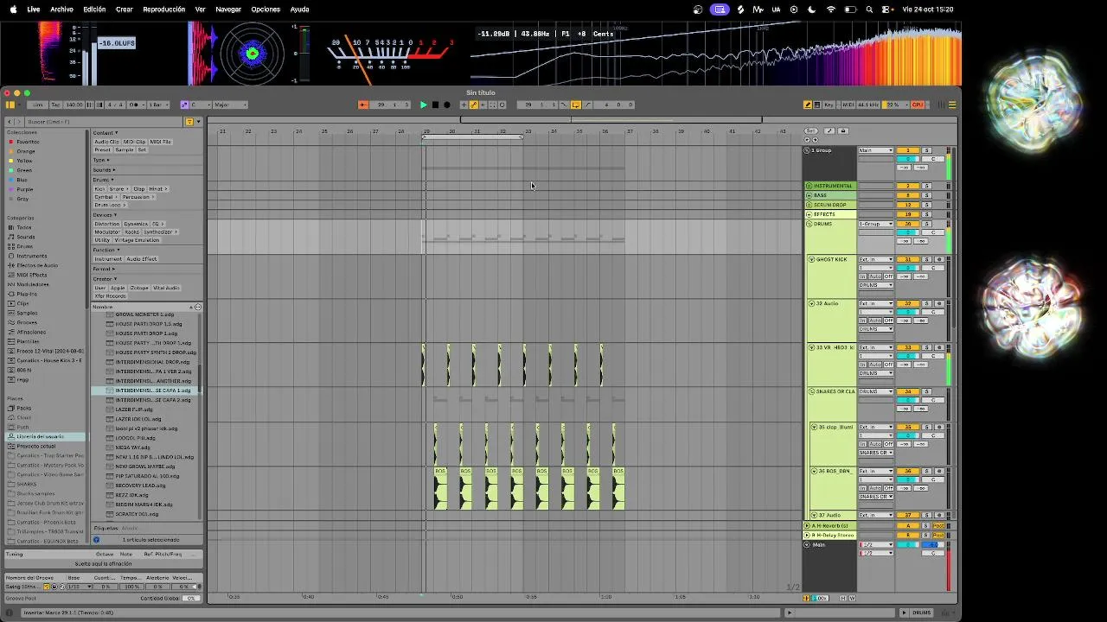Open the Clips category in browser
Image resolution: width=1107 pixels, height=622 pixels.
[23, 303]
